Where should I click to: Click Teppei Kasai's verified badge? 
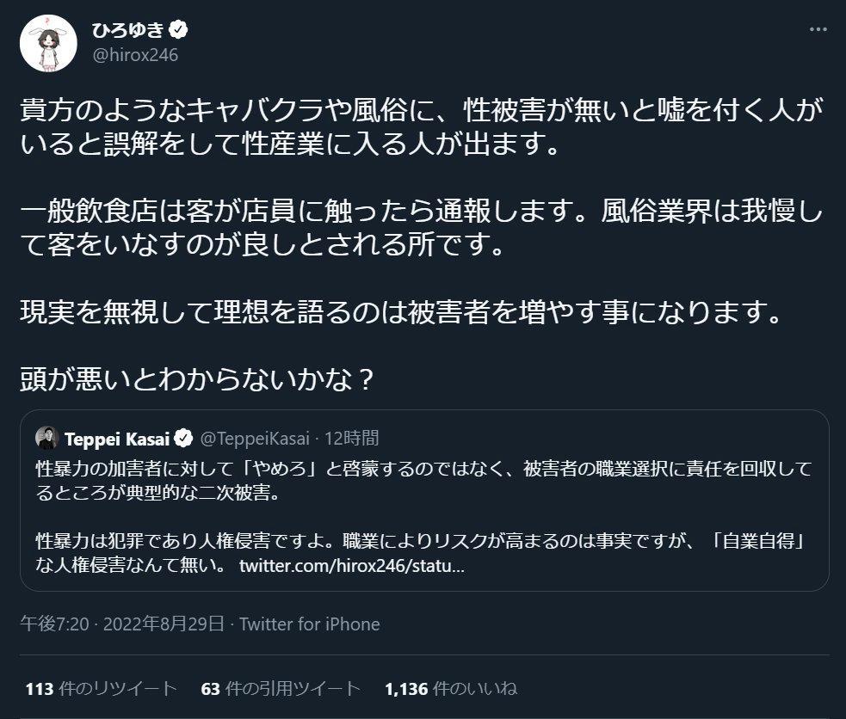[x=184, y=439]
